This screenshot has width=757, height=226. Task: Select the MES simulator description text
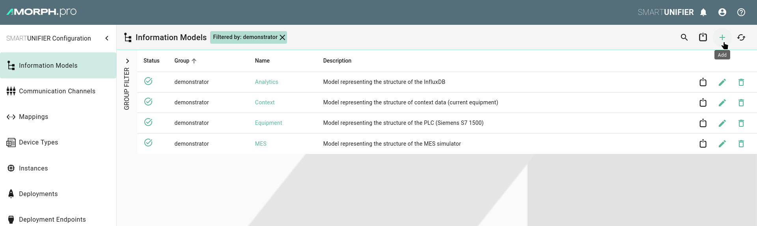[x=392, y=144]
